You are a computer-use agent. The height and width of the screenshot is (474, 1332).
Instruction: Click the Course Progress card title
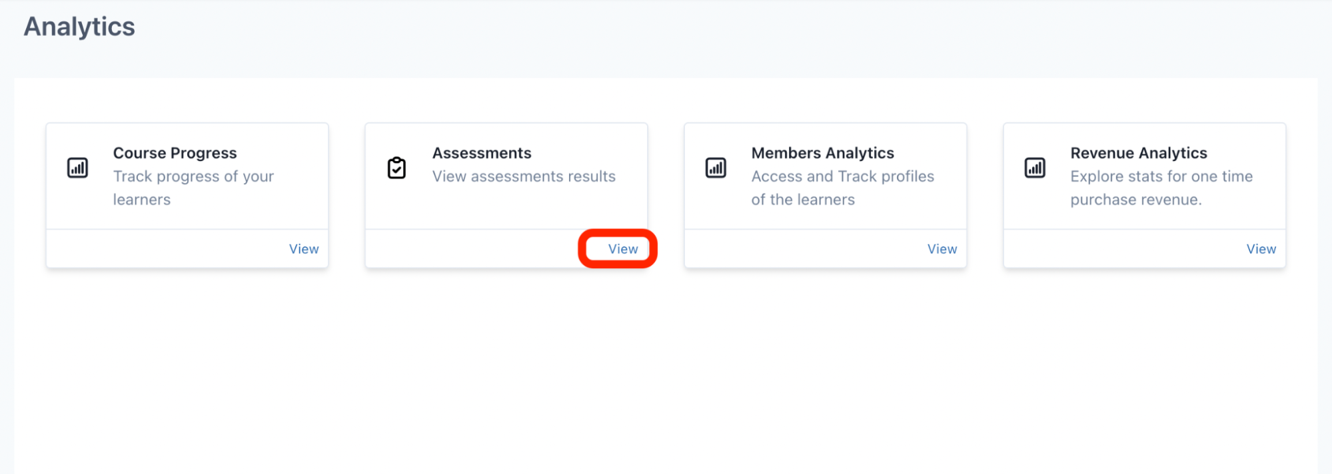(x=175, y=153)
